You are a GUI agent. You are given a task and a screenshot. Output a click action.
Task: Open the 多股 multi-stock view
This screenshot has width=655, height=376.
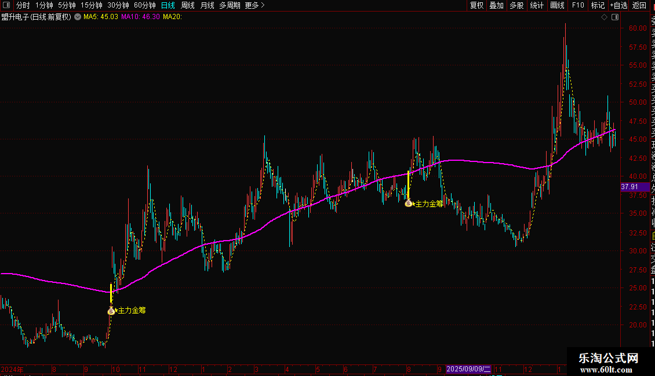pyautogui.click(x=516, y=5)
